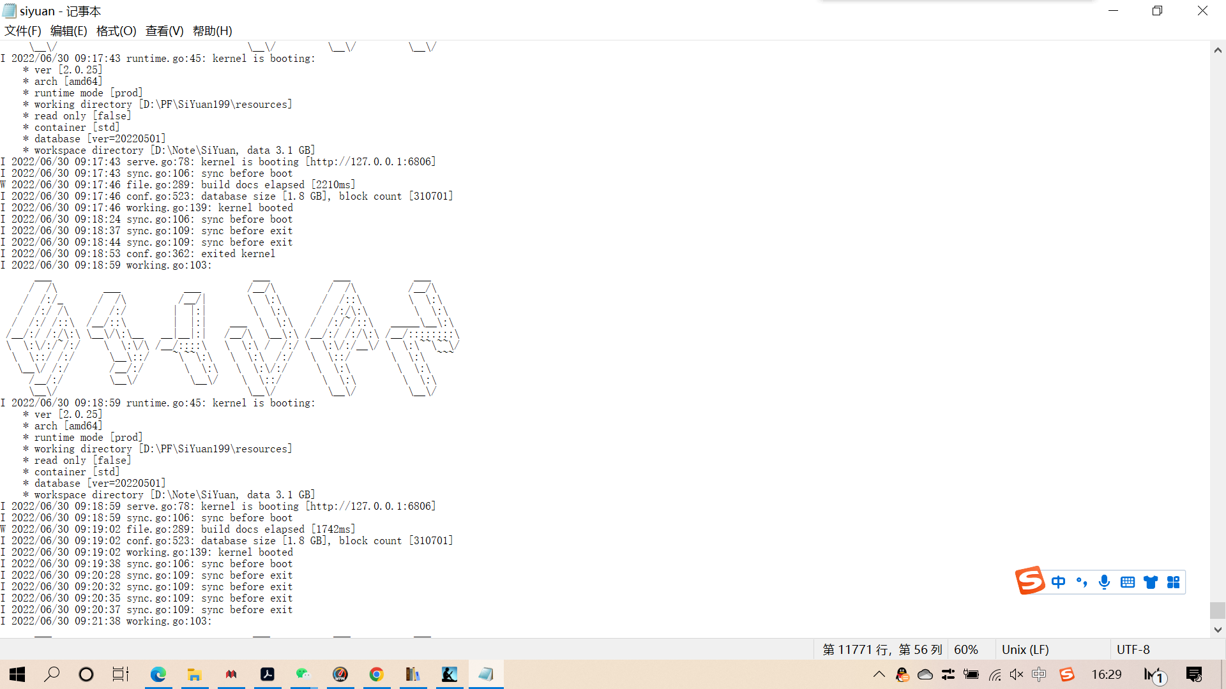This screenshot has width=1226, height=689.
Task: Expand hidden system tray icons chevron
Action: (879, 674)
